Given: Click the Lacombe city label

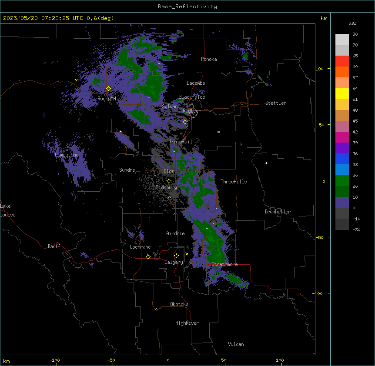Looking at the screenshot, I should coord(196,83).
